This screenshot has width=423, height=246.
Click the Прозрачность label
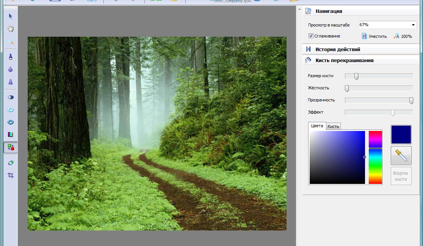321,100
